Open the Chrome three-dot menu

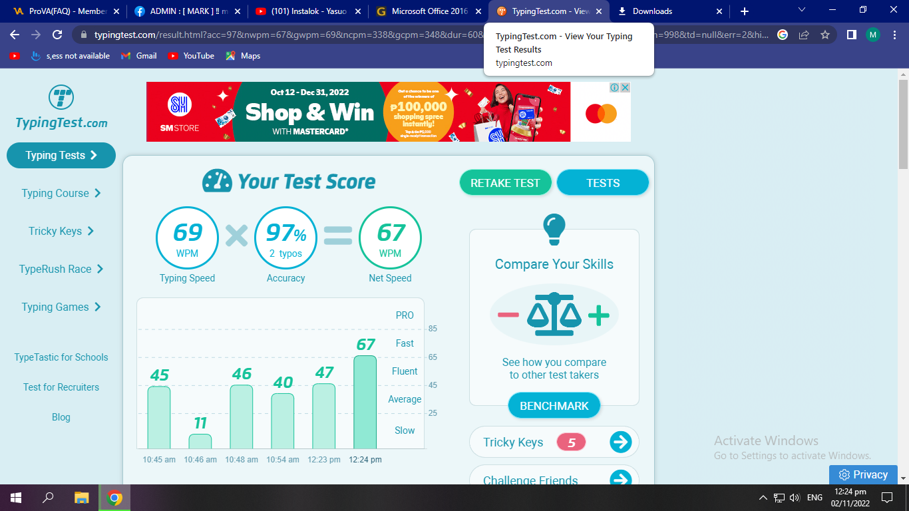click(x=895, y=35)
